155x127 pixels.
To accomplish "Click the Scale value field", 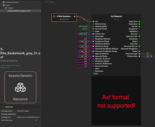I will 84,31.
